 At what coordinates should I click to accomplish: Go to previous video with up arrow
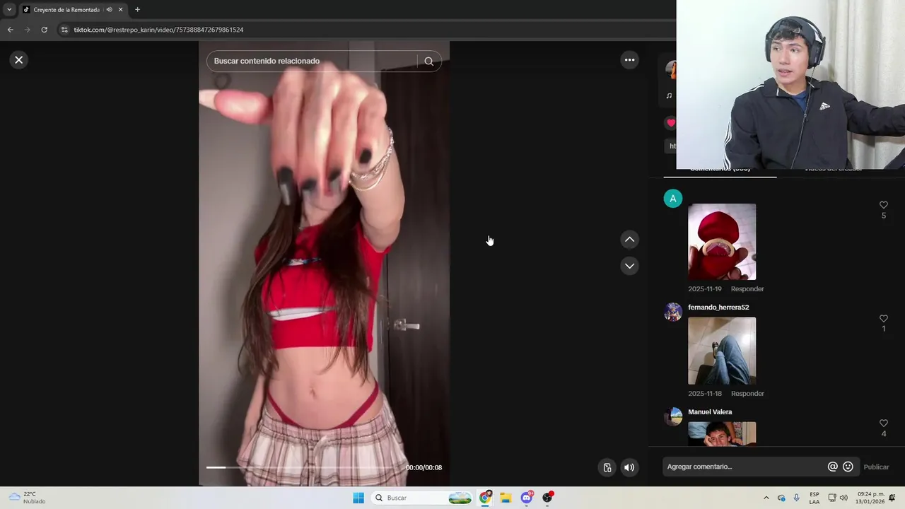(629, 240)
